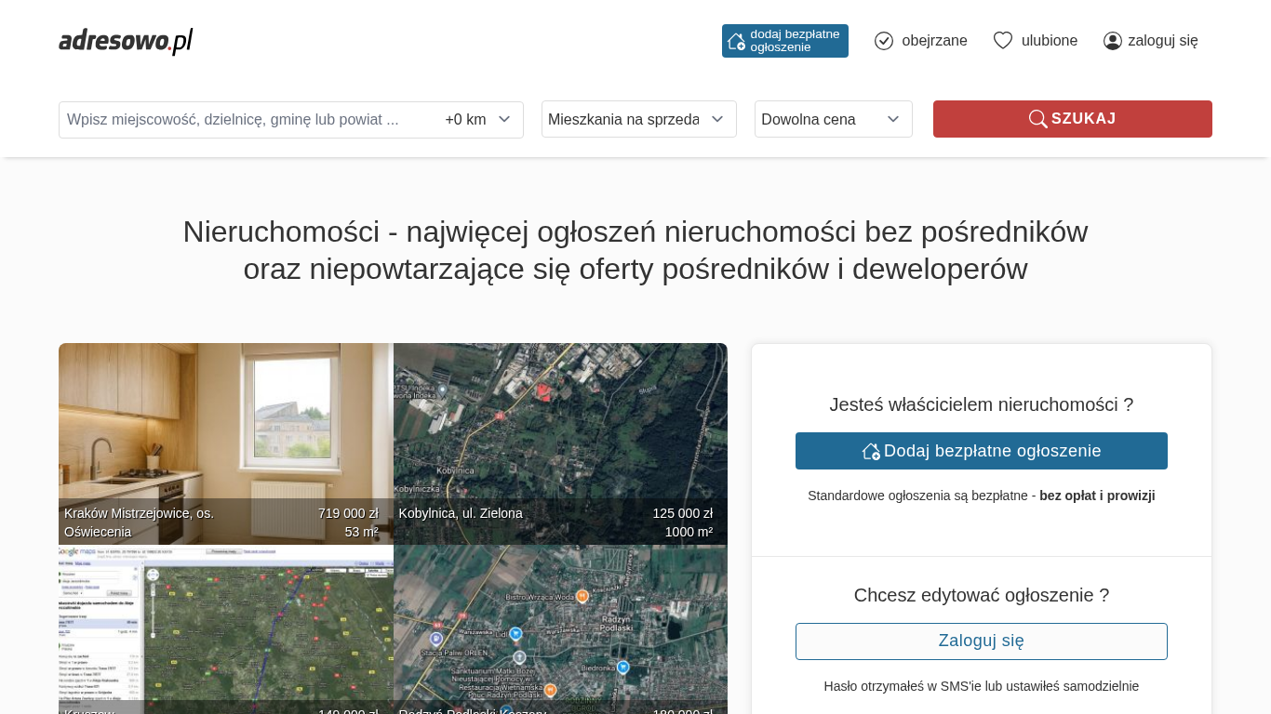
Task: Open the Google Maps screenshot listing thumbnail
Action: pyautogui.click(x=225, y=628)
